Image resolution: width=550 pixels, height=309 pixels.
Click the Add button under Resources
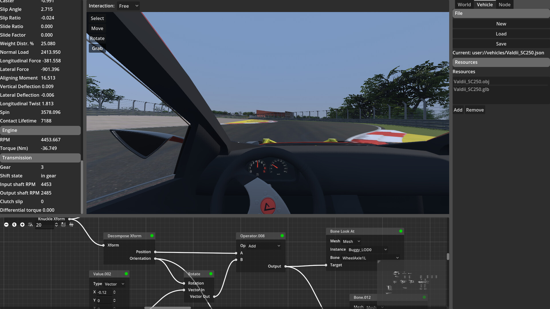pyautogui.click(x=458, y=110)
